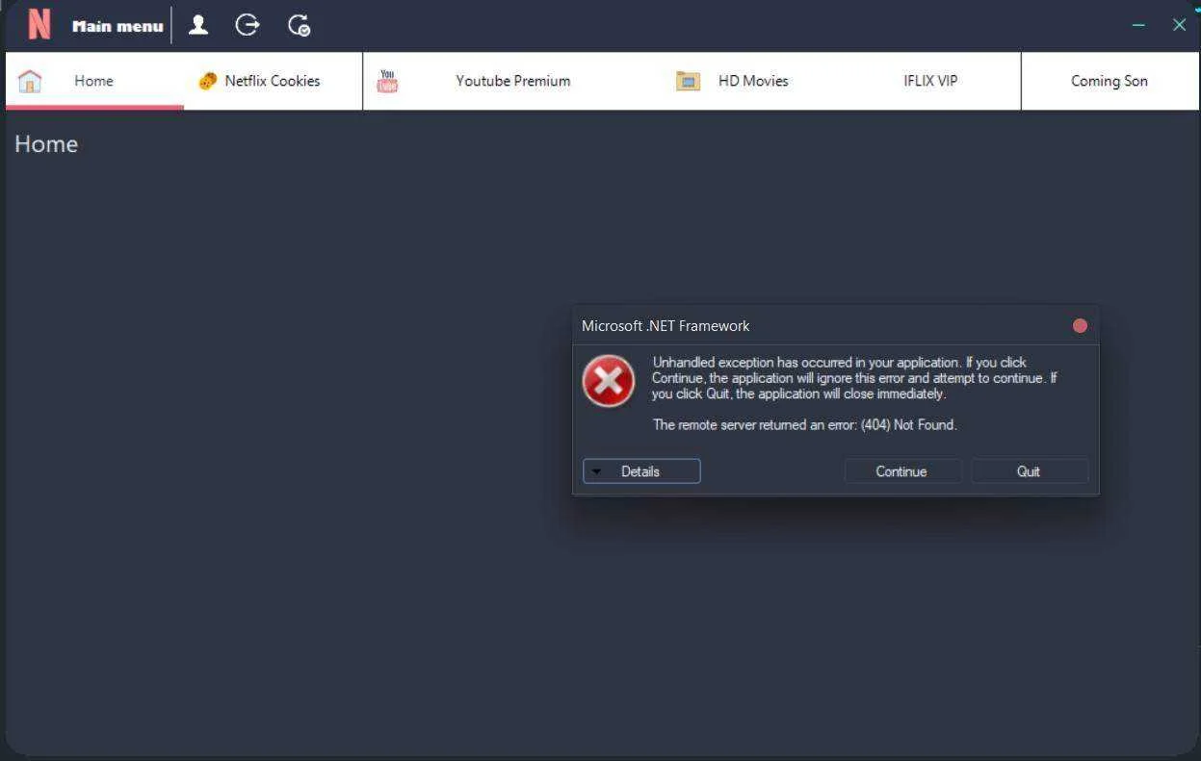The height and width of the screenshot is (761, 1201).
Task: Click the cookie icon beside Netflix Cookies
Action: click(x=207, y=81)
